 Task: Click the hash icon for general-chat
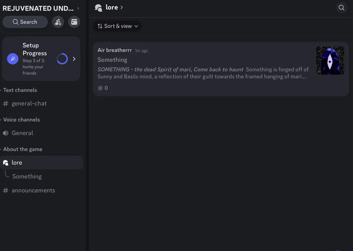5,104
